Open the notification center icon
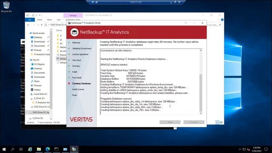 click(266, 149)
